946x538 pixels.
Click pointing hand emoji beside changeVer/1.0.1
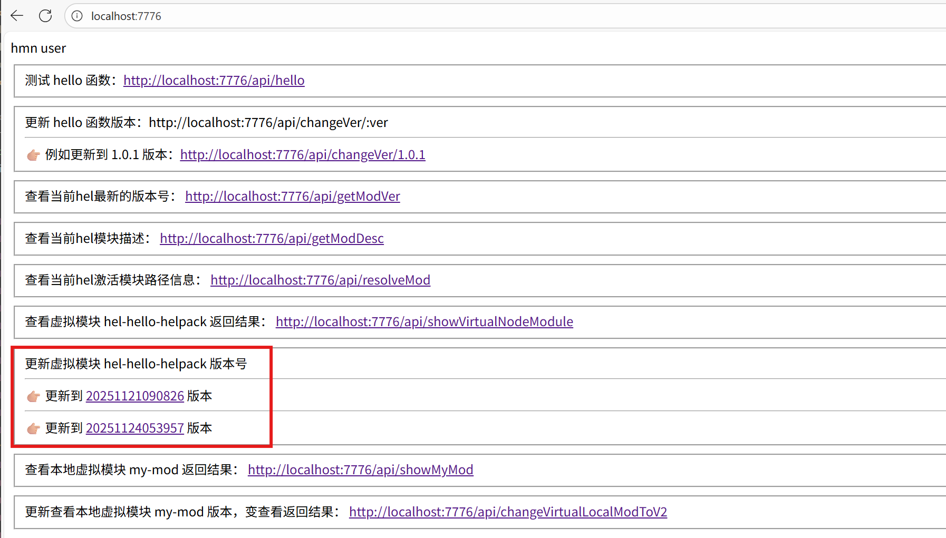33,155
